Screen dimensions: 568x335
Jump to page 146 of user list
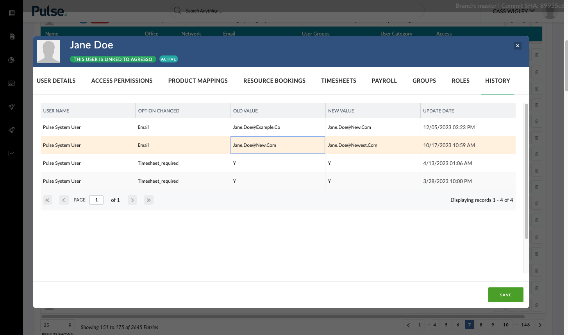pos(526,325)
